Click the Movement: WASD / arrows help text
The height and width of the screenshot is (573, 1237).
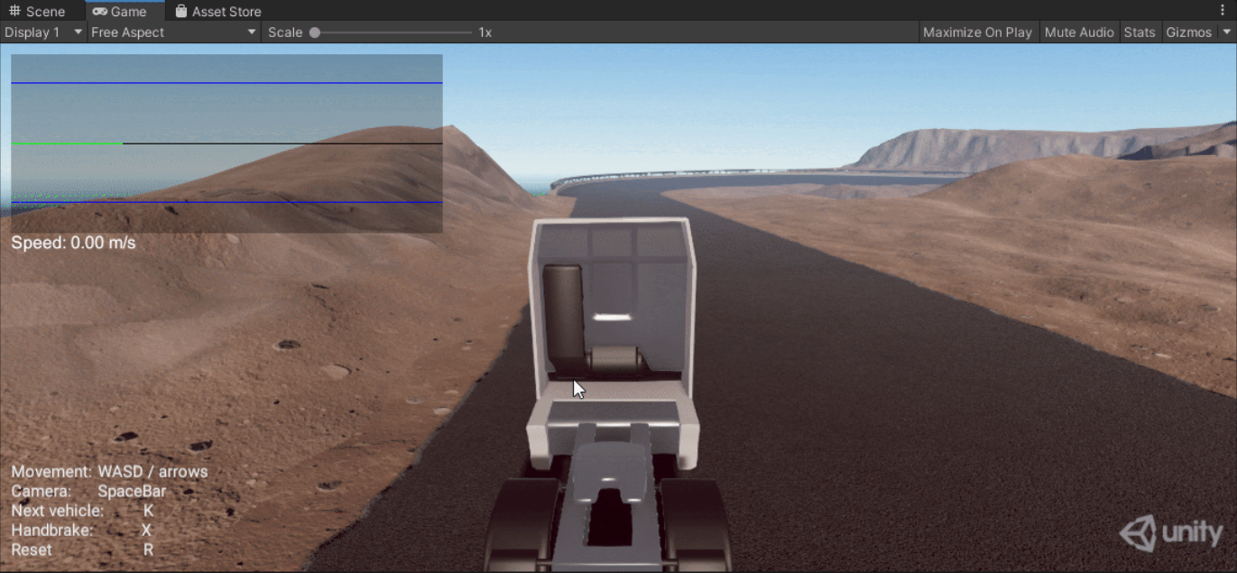(x=108, y=471)
